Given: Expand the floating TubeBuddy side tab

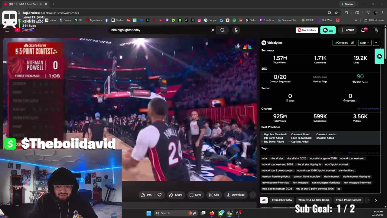Looking at the screenshot, I should pos(379,56).
